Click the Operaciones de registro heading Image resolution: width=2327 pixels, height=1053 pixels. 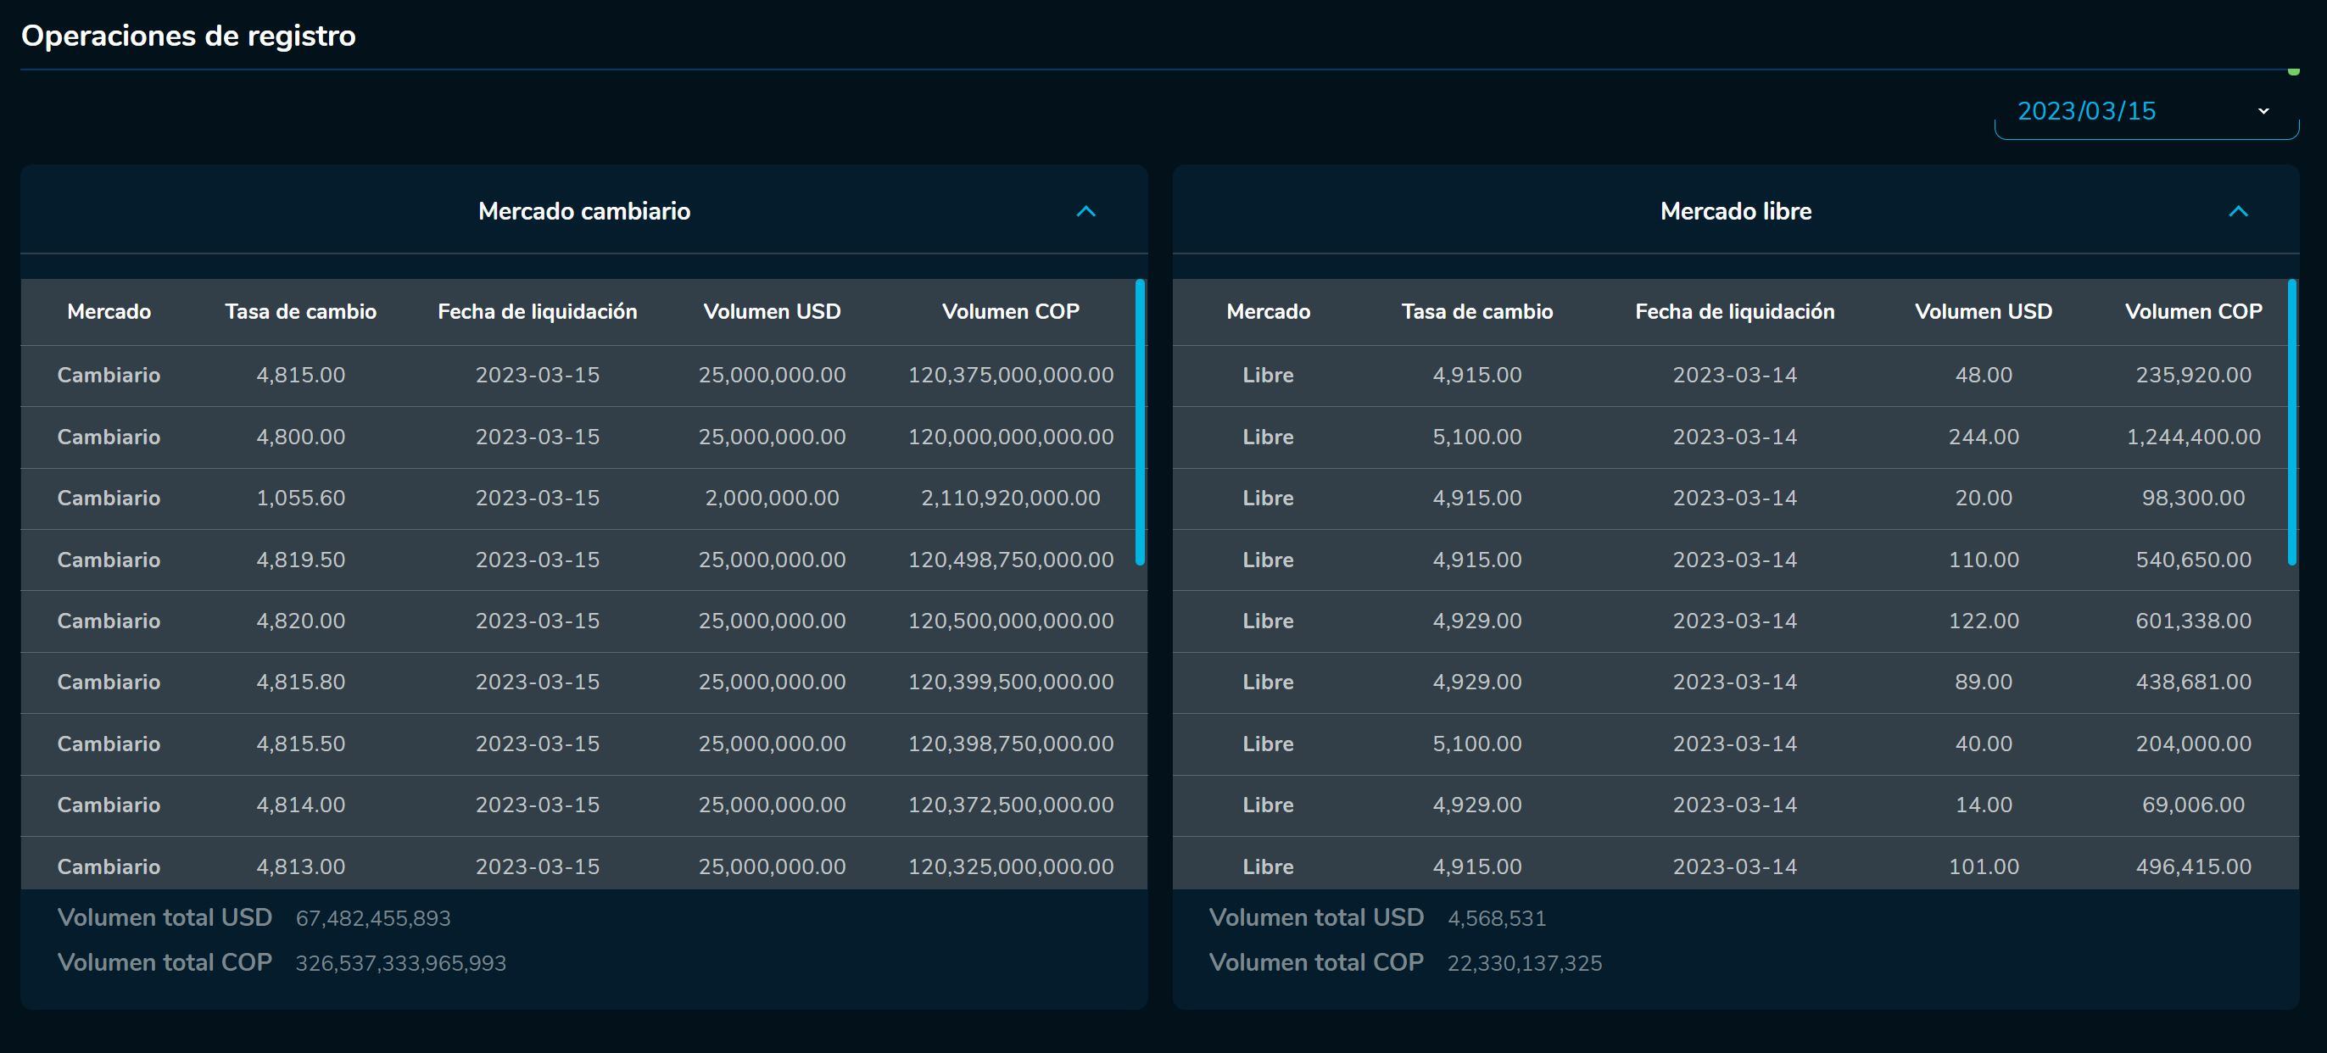pos(188,36)
